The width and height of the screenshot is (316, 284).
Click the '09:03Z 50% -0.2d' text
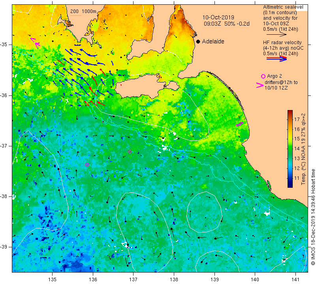pyautogui.click(x=227, y=24)
